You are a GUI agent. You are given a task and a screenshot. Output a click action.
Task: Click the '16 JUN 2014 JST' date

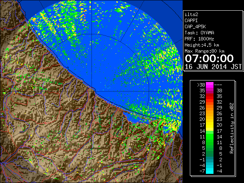tap(213, 67)
